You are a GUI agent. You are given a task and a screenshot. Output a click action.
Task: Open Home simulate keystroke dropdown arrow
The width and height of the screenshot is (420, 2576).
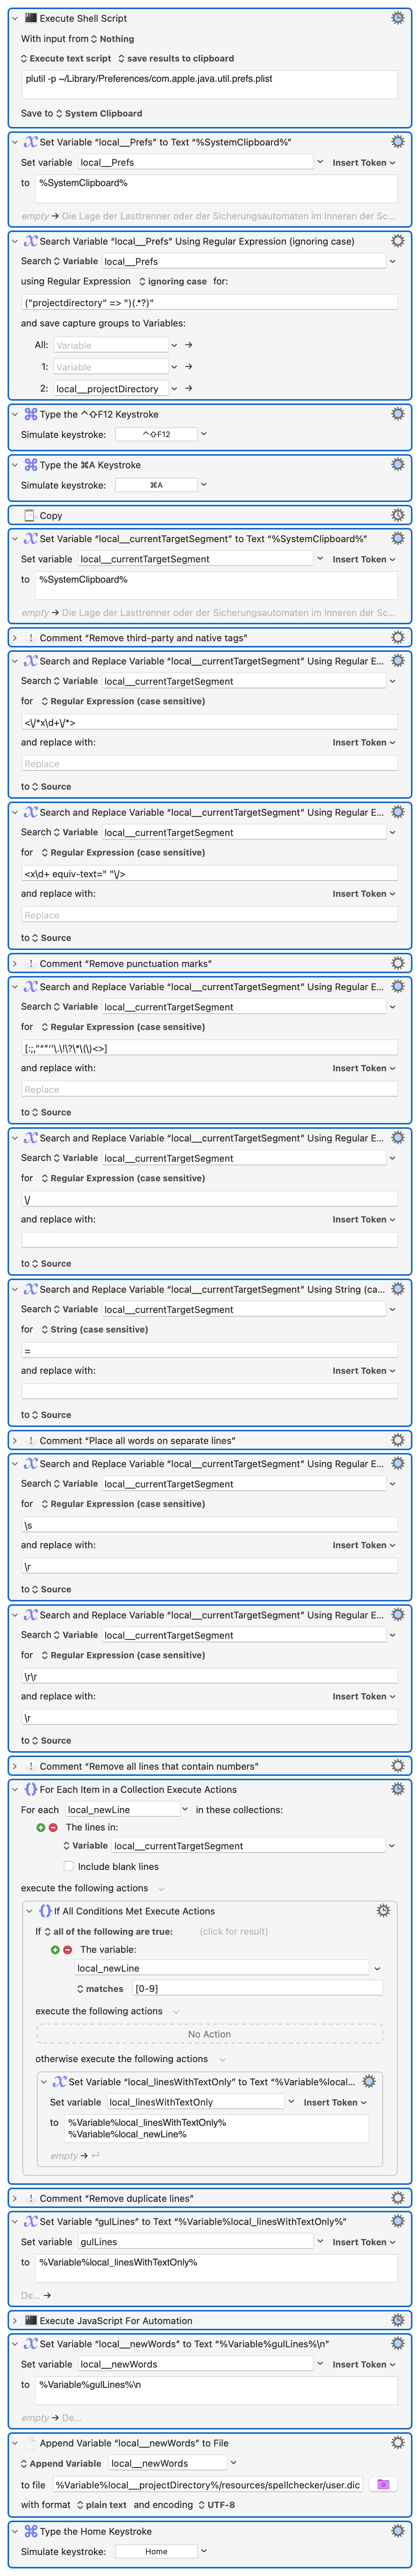pos(203,2551)
